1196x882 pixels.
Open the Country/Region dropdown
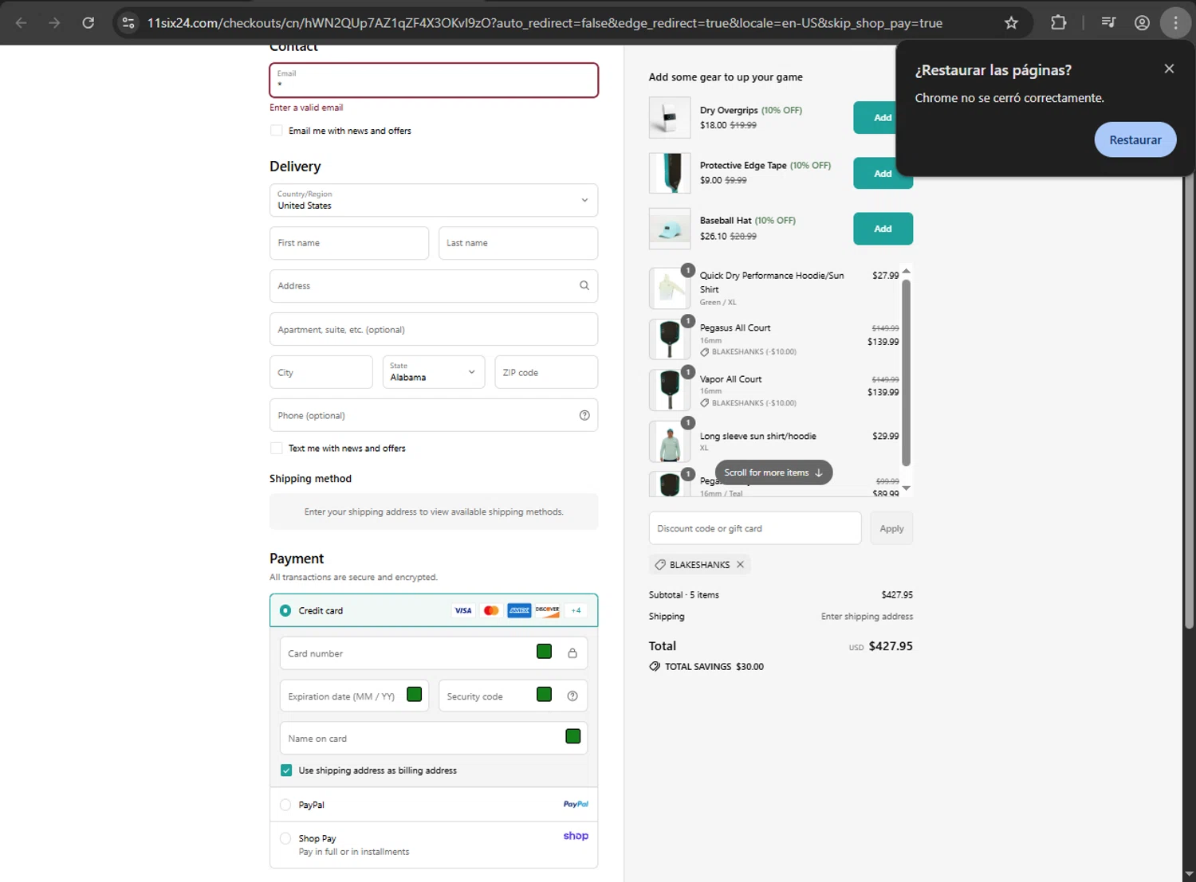pyautogui.click(x=434, y=200)
